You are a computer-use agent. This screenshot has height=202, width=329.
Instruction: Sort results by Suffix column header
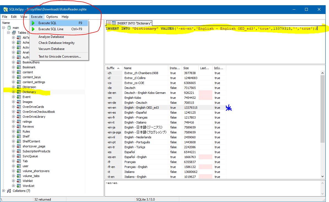111,68
